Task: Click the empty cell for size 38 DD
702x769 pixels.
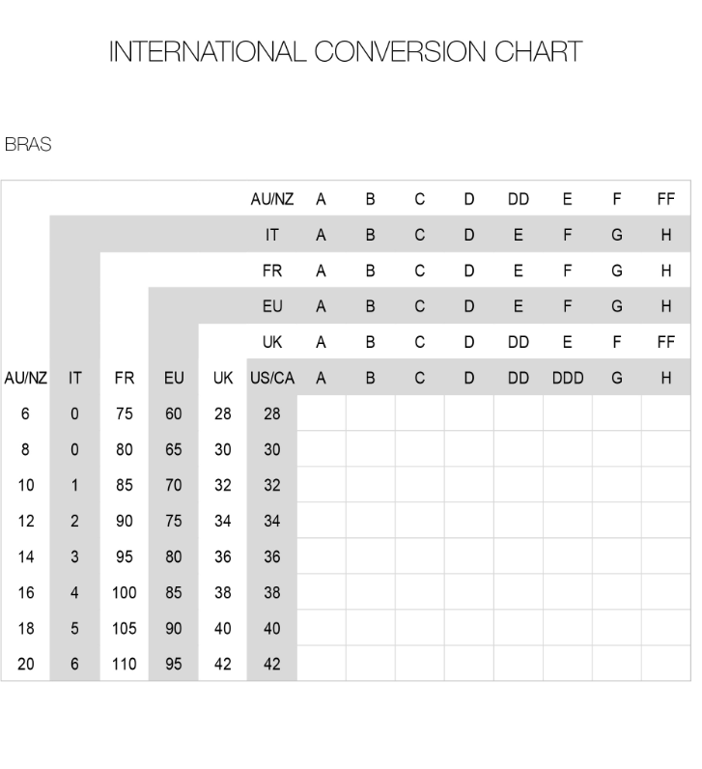Action: coord(519,591)
